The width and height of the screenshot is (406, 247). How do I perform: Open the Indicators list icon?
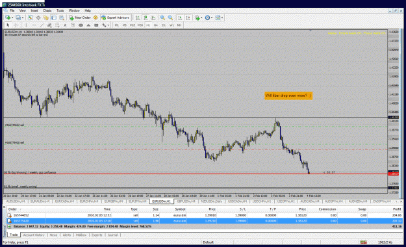tap(197, 18)
